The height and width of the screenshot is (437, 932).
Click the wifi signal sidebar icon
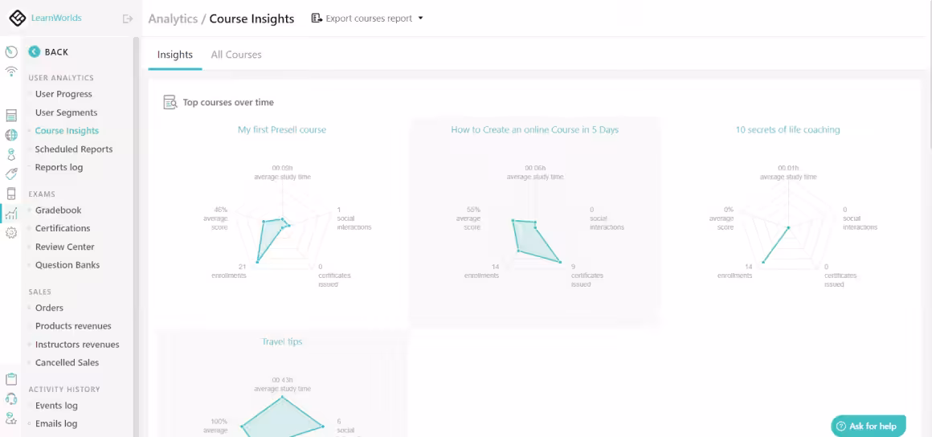(x=11, y=71)
